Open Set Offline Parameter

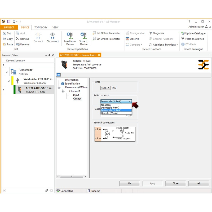[107, 33]
